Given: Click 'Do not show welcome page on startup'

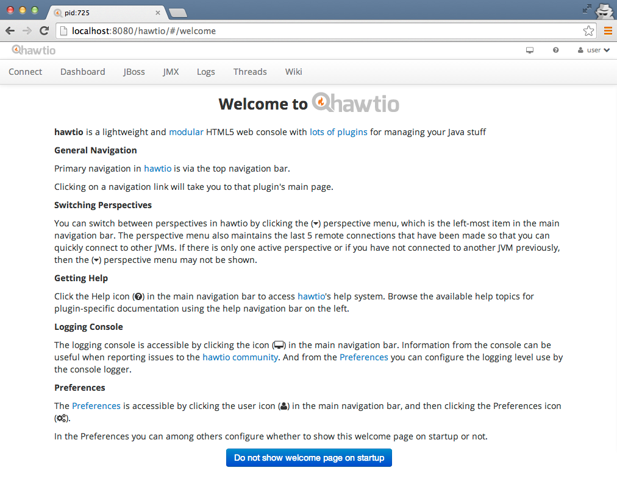Looking at the screenshot, I should [x=309, y=458].
